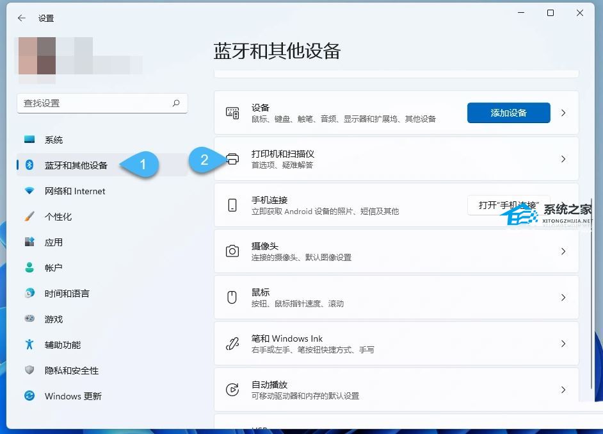This screenshot has height=434, width=603.
Task: Open 摄像头 settings via right chevron
Action: pyautogui.click(x=563, y=251)
